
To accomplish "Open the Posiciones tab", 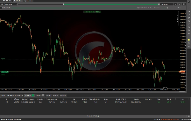I will coord(29,95).
